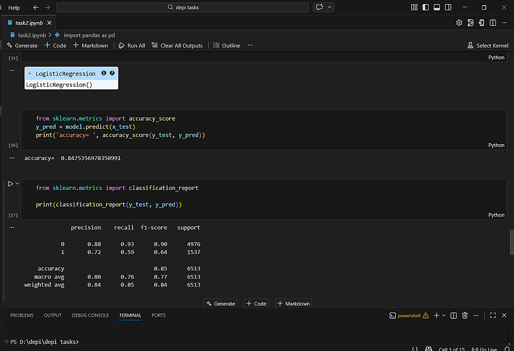The image size is (514, 351).
Task: Click Run All in notebook toolbar
Action: point(132,46)
